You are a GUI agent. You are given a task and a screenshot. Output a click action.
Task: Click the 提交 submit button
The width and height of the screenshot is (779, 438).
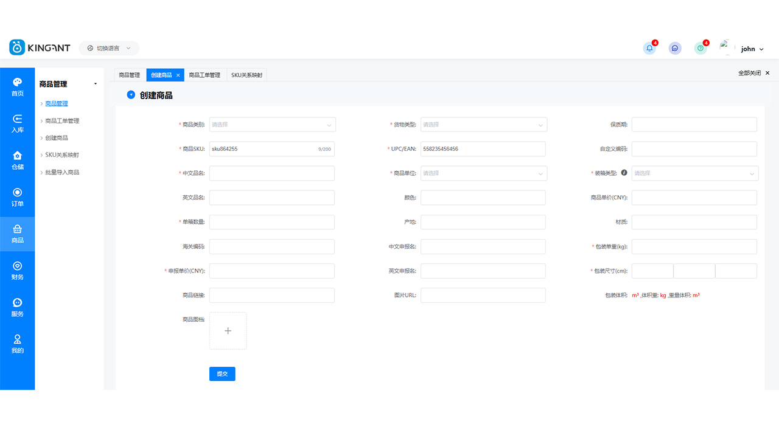pos(222,374)
